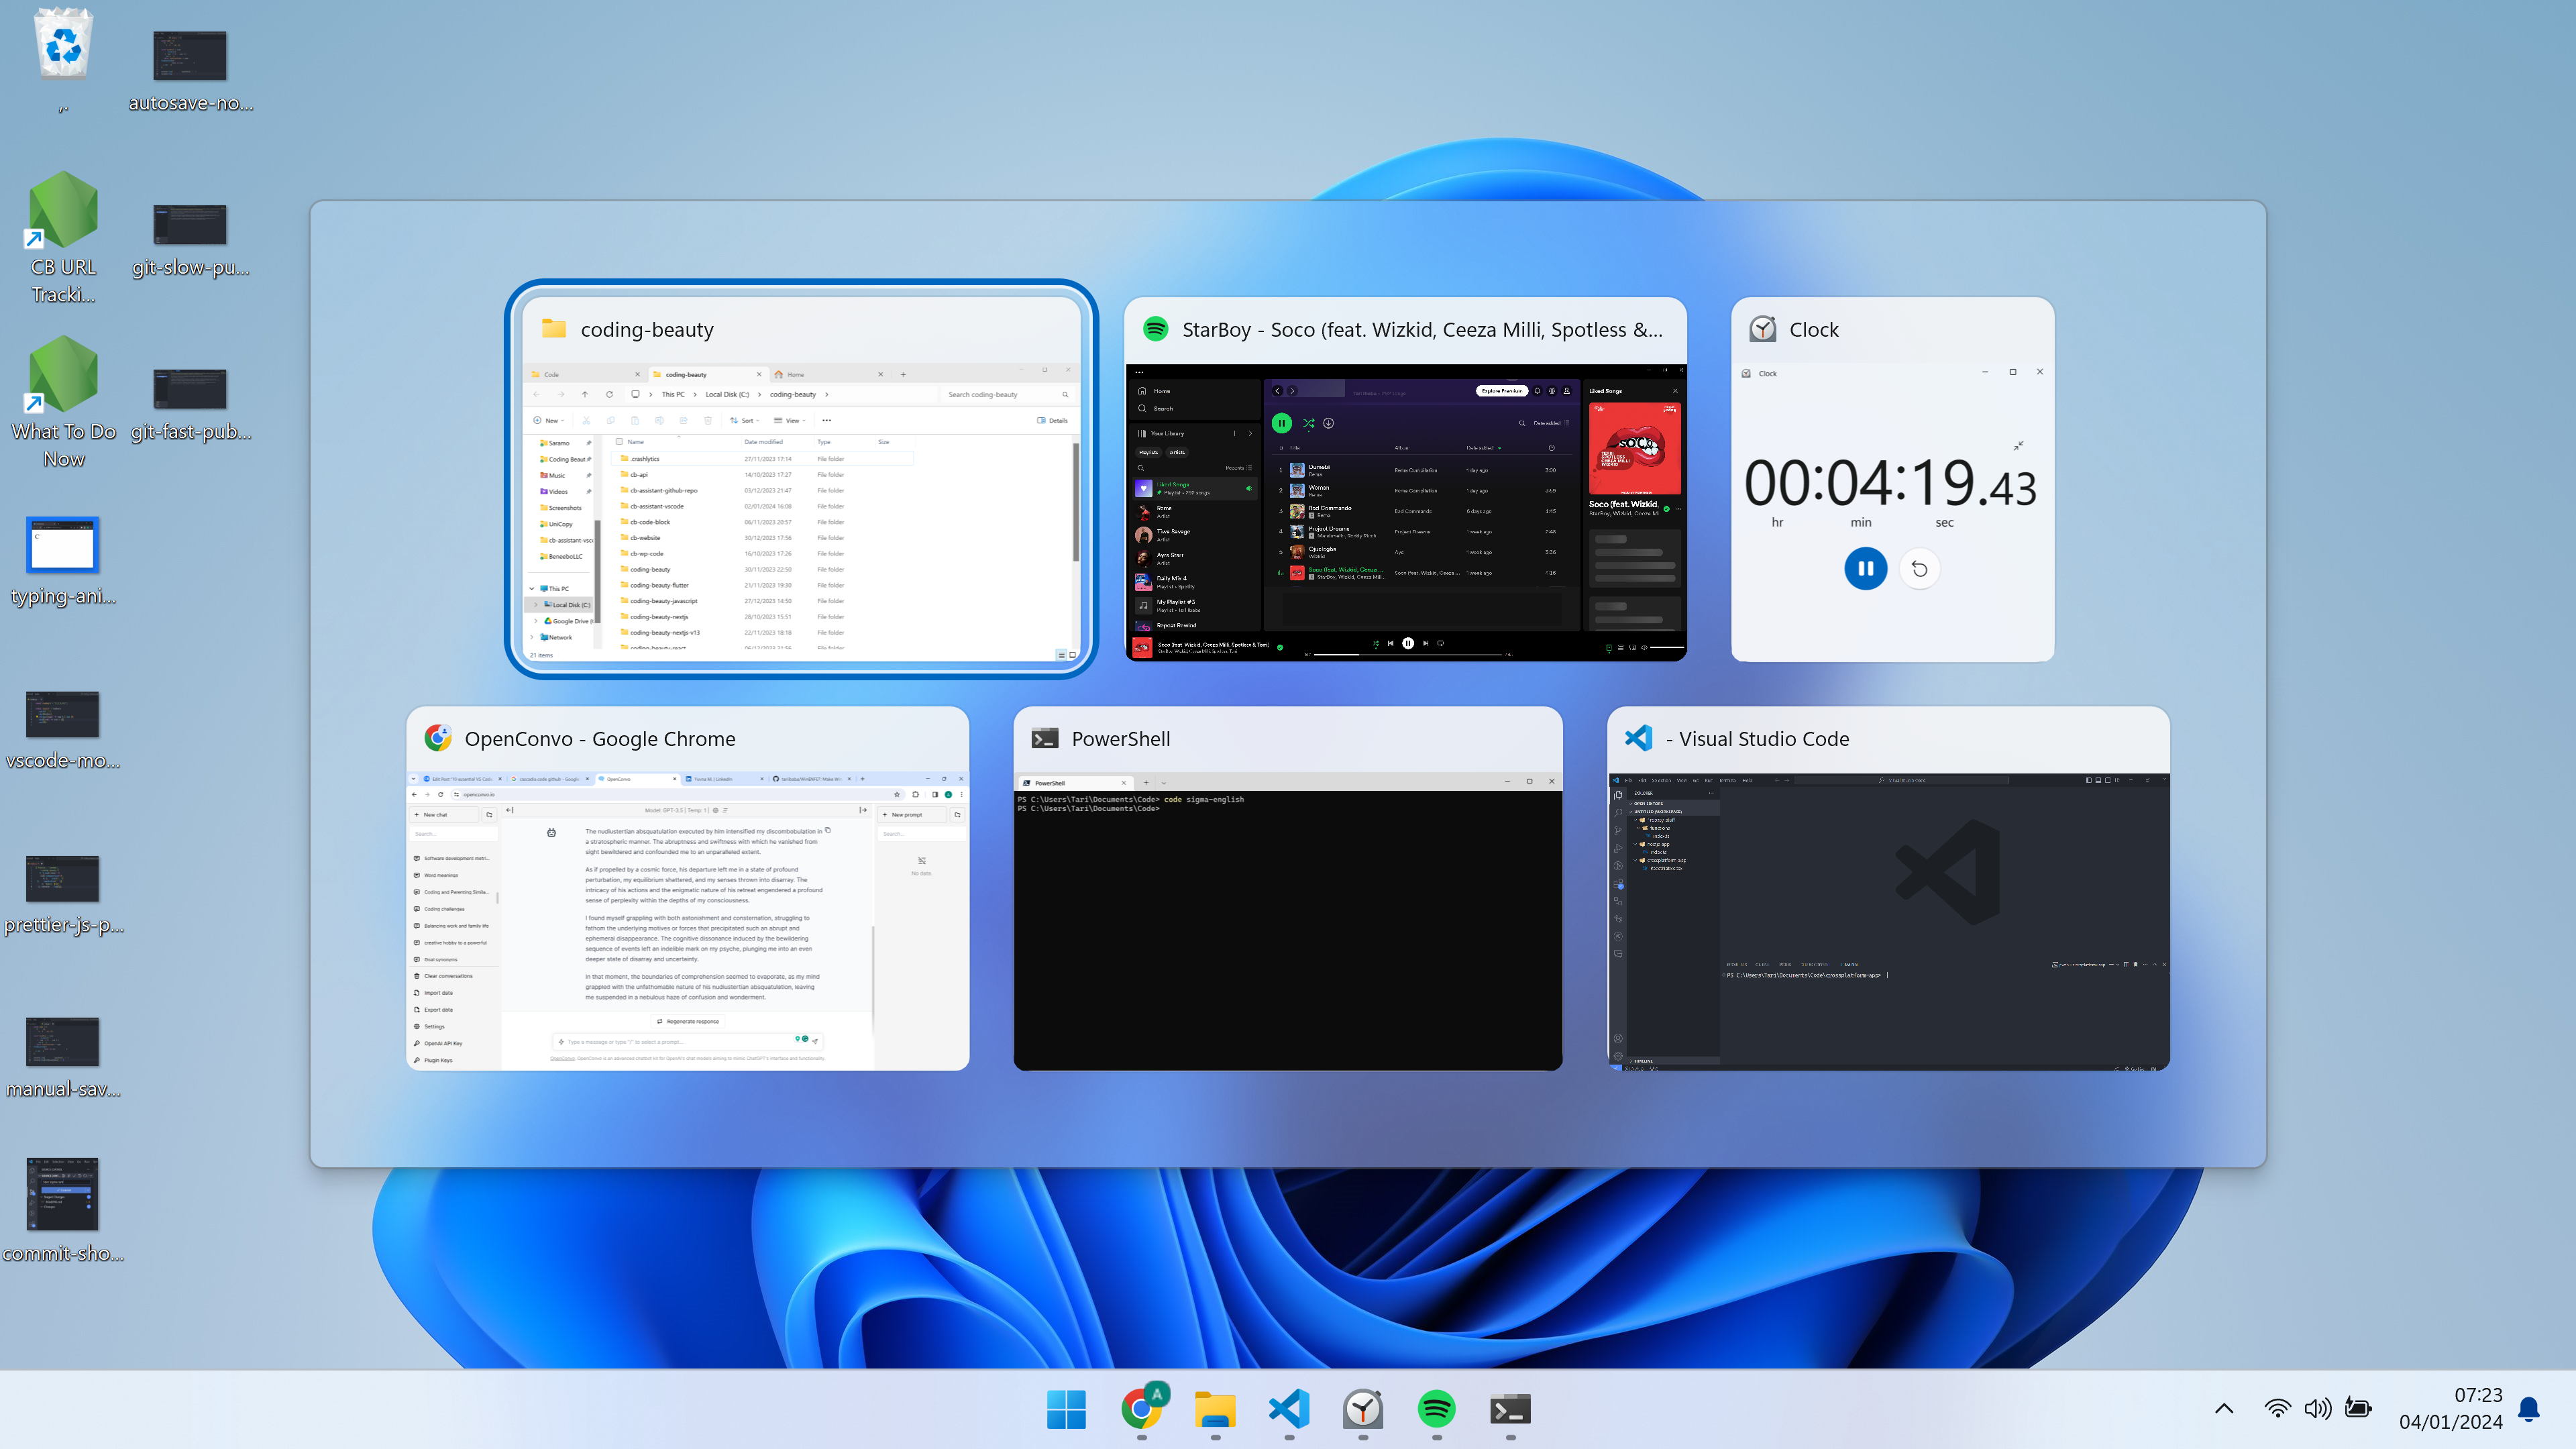Switch to the Visual Studio Code window
Viewport: 2576px width, 1449px height.
click(x=1888, y=889)
